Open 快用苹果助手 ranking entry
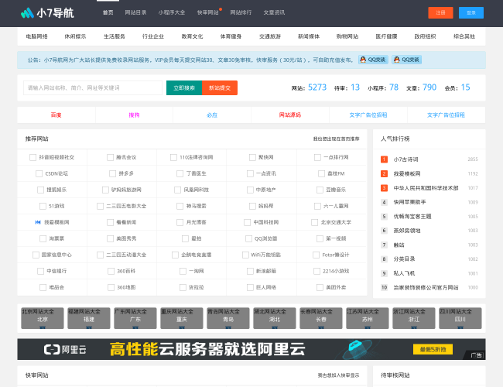 409,202
